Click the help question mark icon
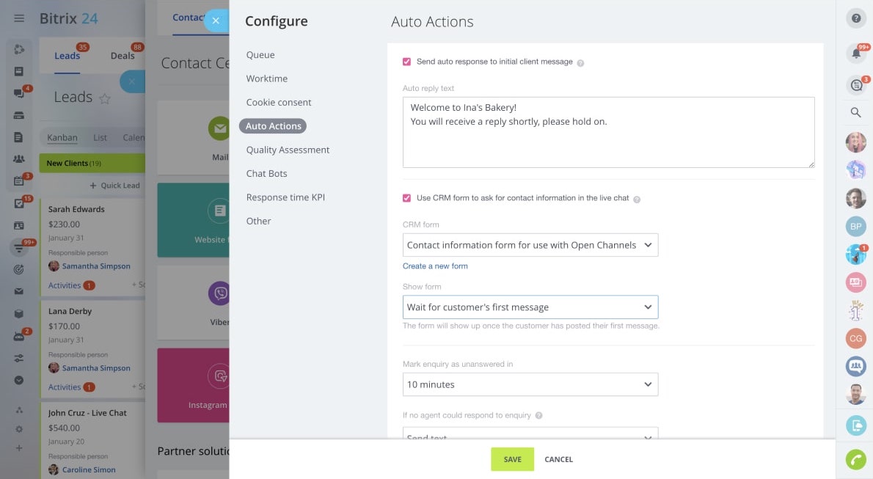 click(856, 18)
